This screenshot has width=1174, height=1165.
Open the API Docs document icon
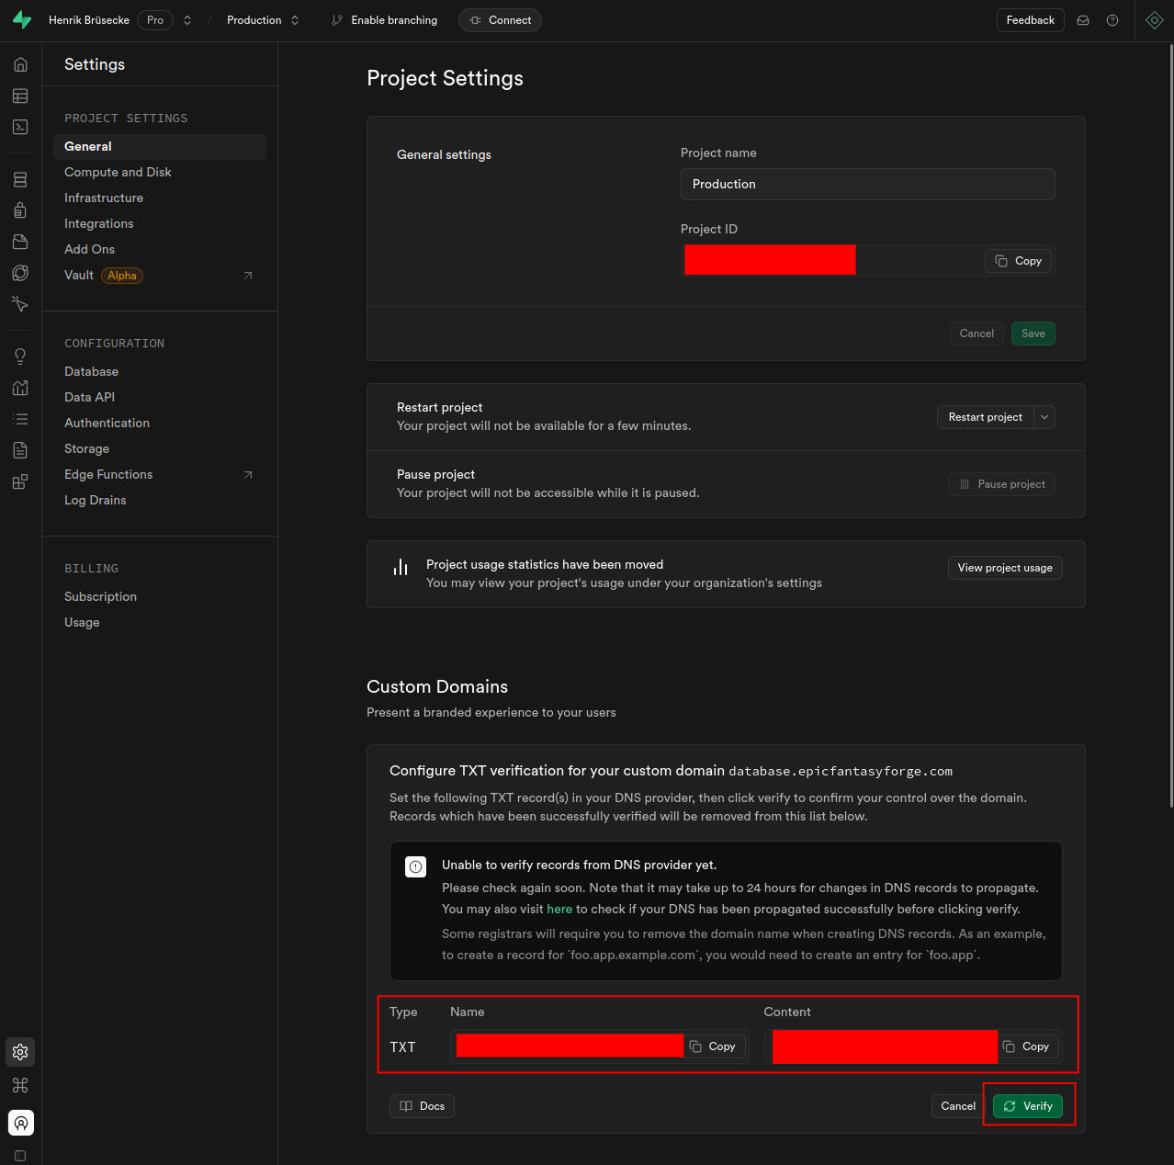coord(20,450)
